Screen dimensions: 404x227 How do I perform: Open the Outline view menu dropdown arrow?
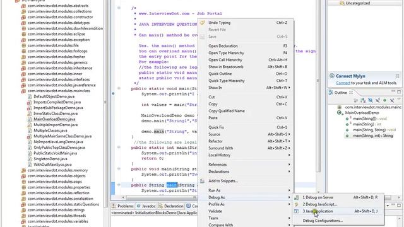[399, 100]
